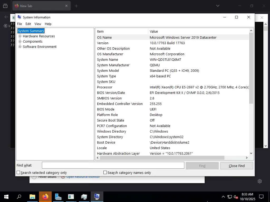This screenshot has width=270, height=202.
Task: Click the horizontal scroll left arrow
Action: (x=98, y=158)
